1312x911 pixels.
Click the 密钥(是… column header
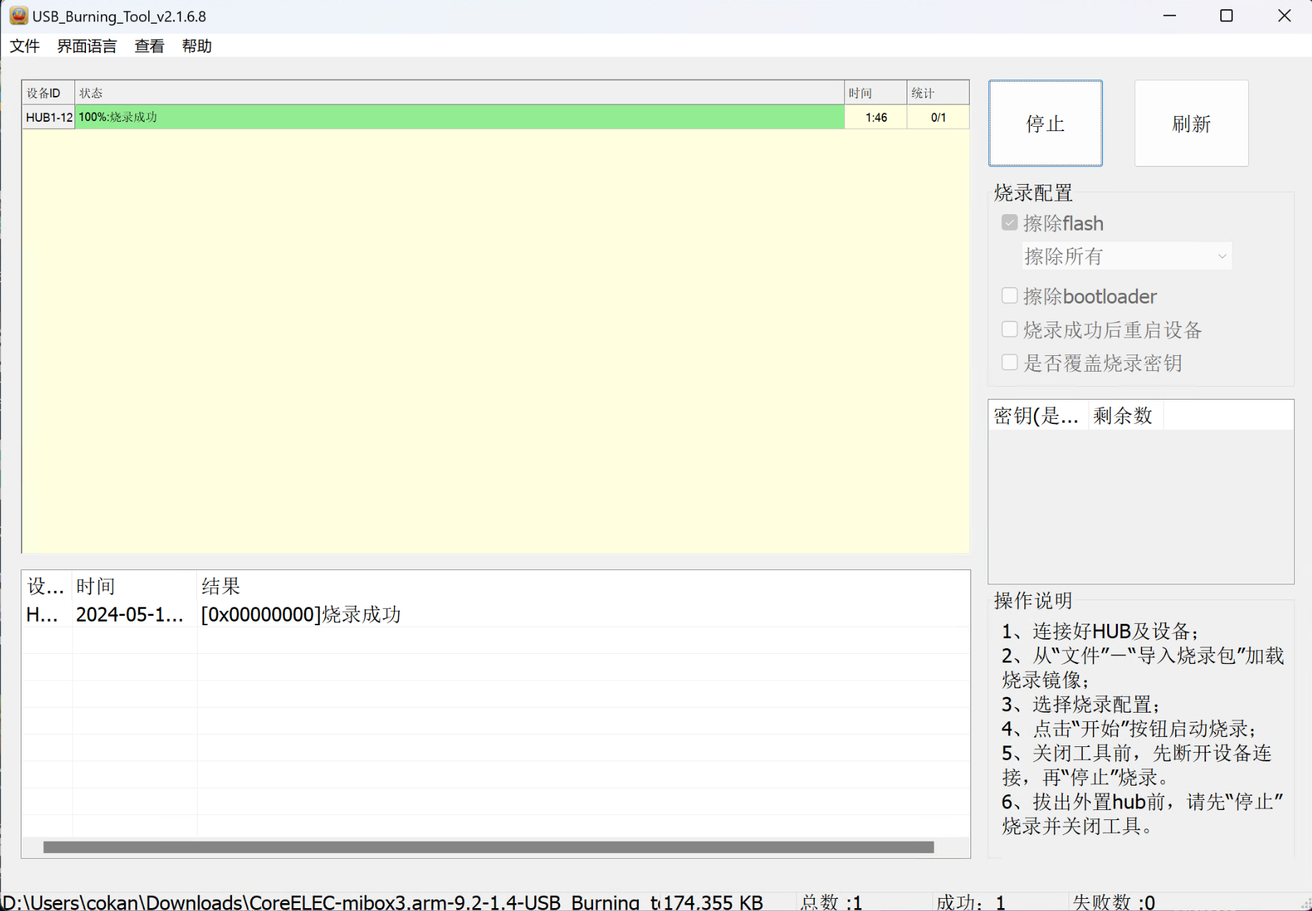click(1038, 415)
